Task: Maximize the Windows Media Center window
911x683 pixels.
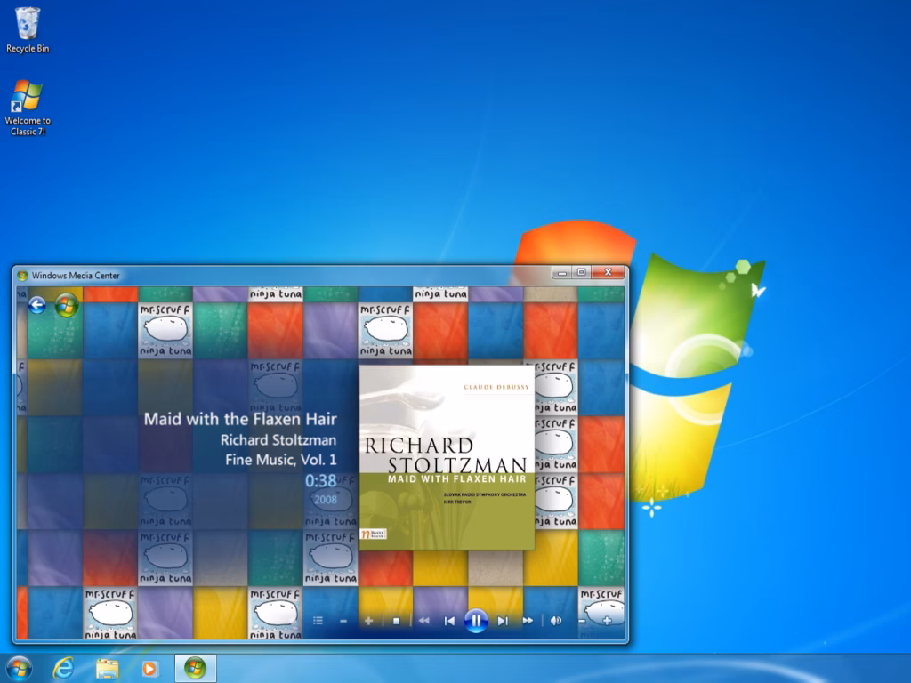Action: pos(582,272)
